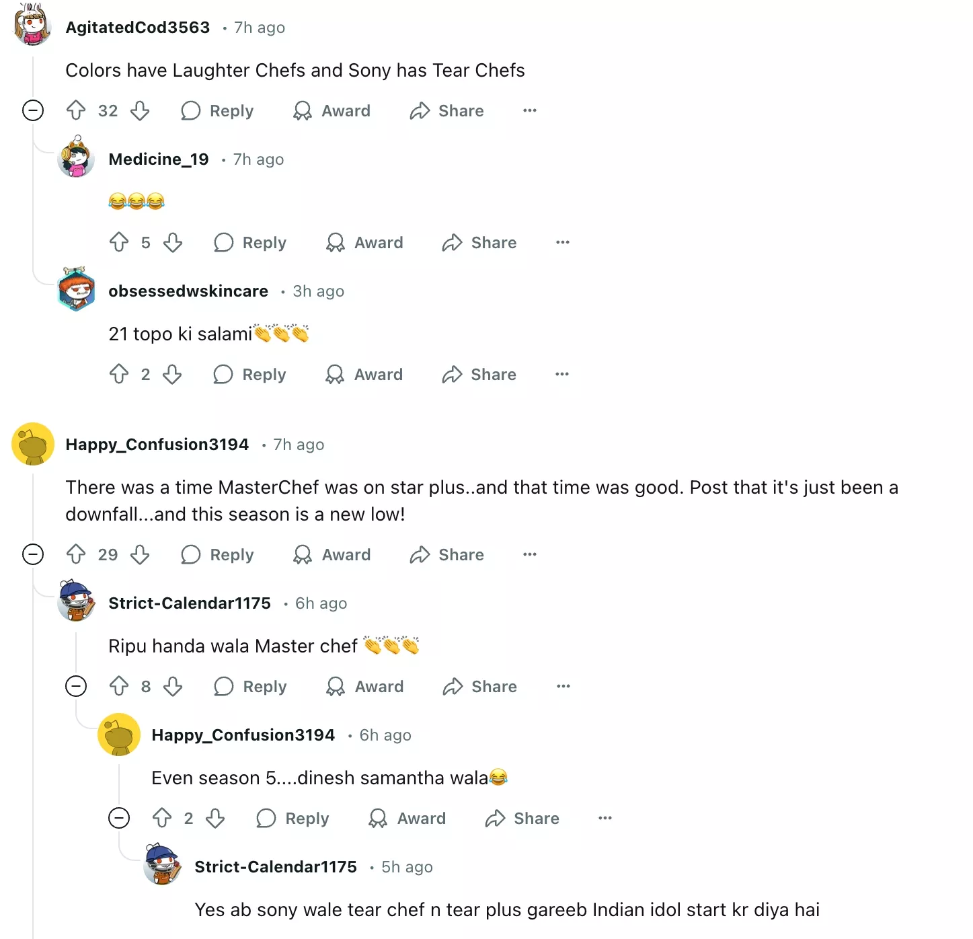
Task: Open more options on Medicine_19's comment
Action: pos(563,242)
